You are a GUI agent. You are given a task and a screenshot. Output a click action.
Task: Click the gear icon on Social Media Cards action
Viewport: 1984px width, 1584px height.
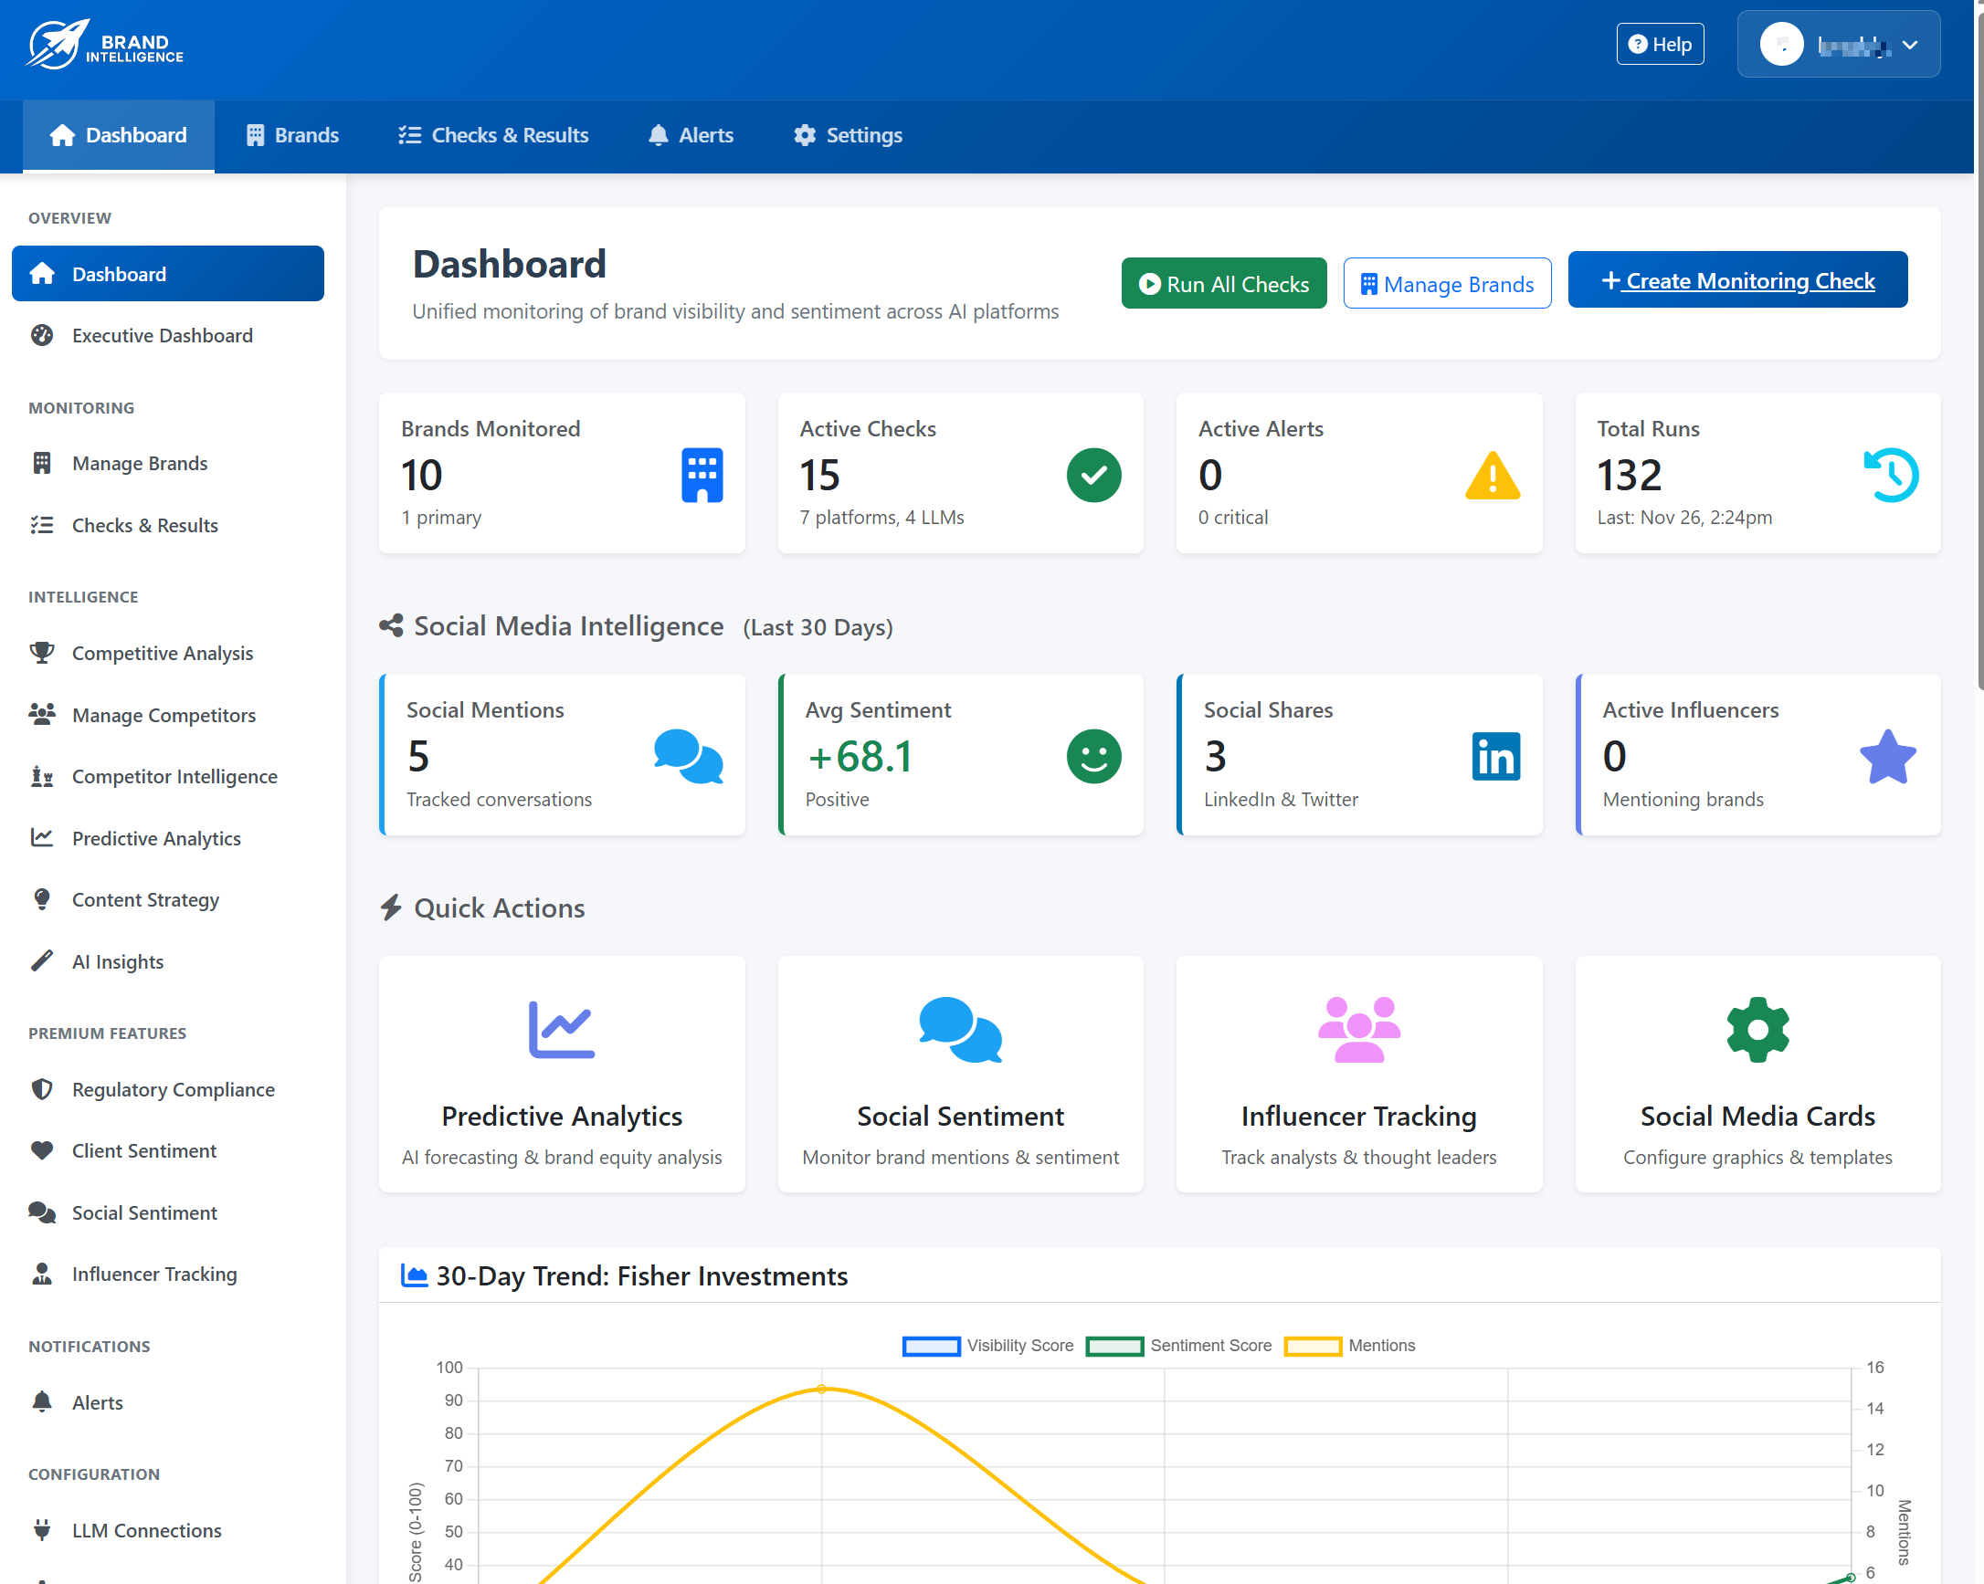1757,1029
